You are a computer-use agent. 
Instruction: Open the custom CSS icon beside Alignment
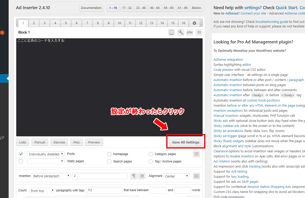pos(196,176)
